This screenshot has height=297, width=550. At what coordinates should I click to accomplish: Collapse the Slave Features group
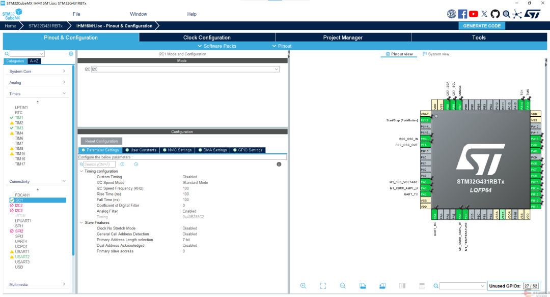[81, 222]
